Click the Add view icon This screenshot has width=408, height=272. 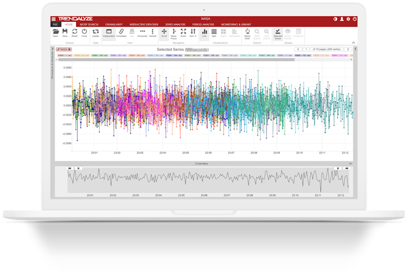point(132,33)
